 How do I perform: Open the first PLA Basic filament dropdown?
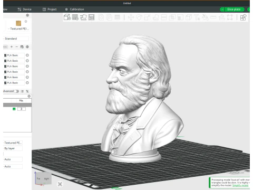click(x=14, y=55)
